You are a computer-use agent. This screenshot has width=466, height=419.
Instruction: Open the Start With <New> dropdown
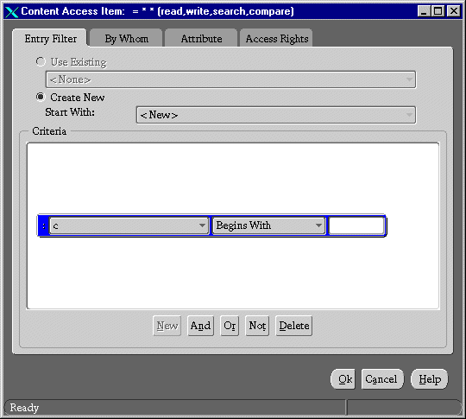click(x=276, y=115)
